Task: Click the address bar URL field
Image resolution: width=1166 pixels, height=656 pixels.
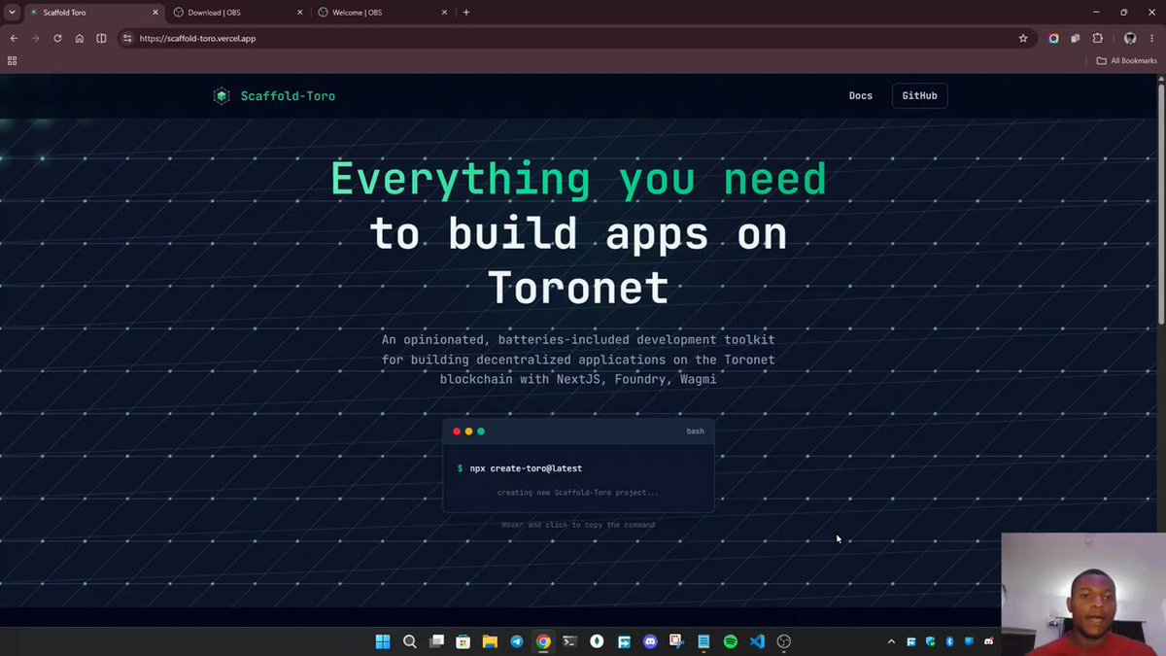Action: pos(577,38)
